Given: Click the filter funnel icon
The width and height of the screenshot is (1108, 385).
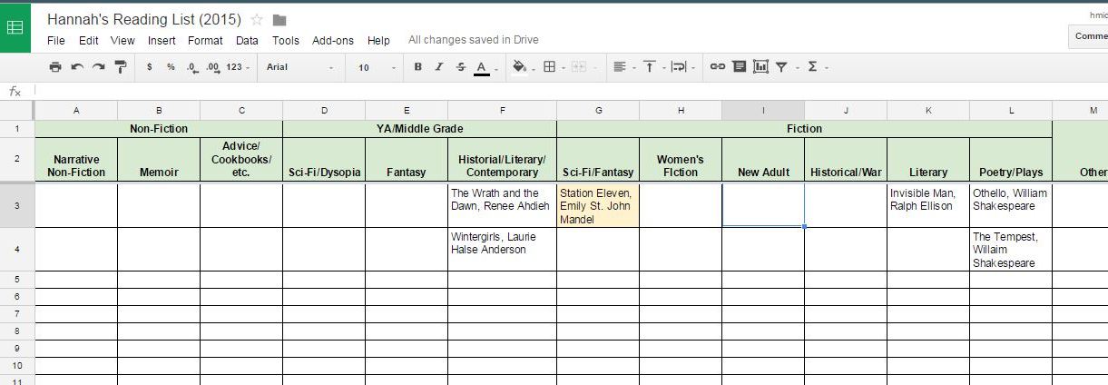Looking at the screenshot, I should tap(781, 67).
